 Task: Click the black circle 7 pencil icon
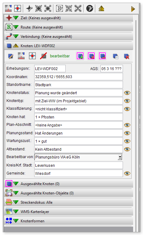89,8
